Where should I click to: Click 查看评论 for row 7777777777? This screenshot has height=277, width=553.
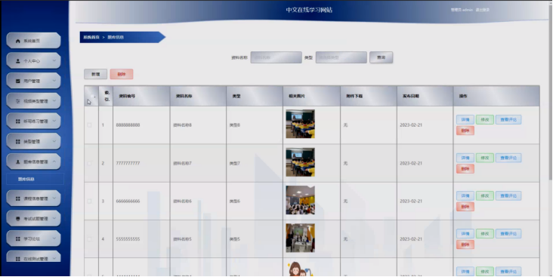pyautogui.click(x=508, y=158)
